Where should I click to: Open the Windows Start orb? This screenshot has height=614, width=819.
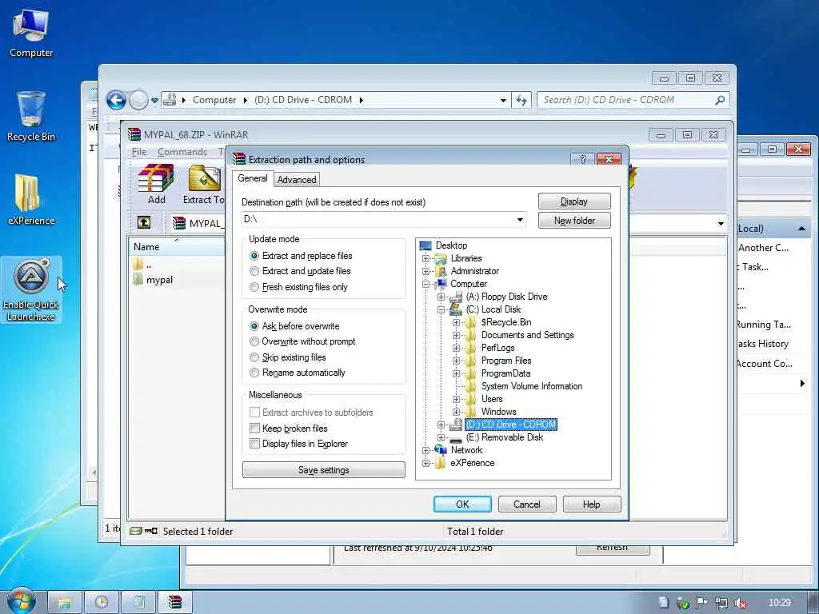22,601
